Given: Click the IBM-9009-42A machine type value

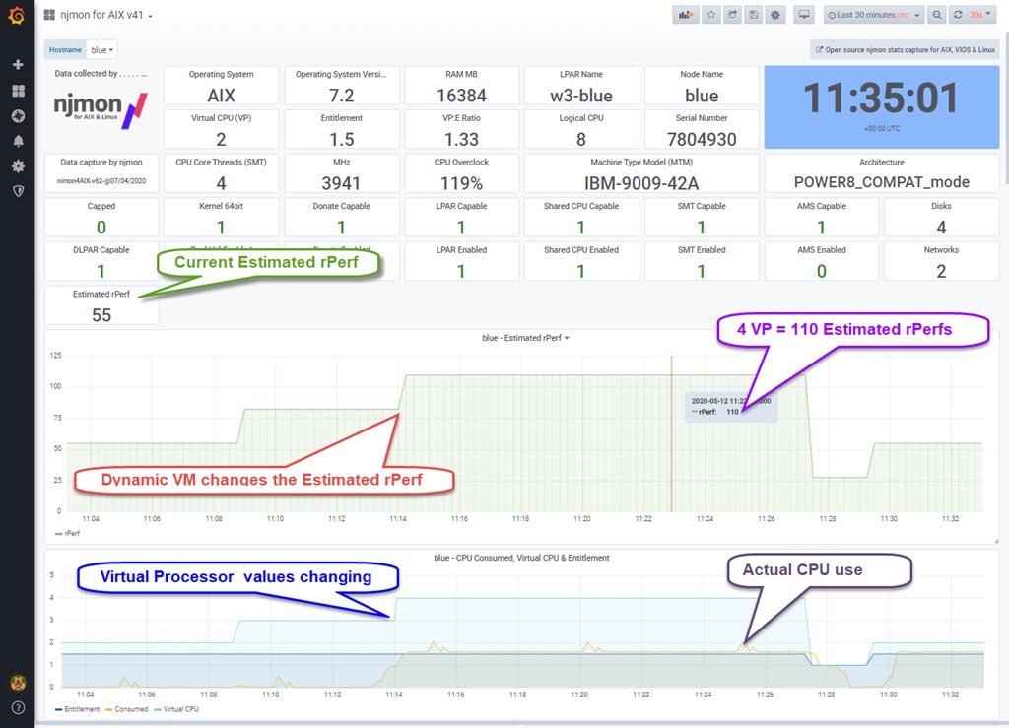Looking at the screenshot, I should (x=641, y=183).
